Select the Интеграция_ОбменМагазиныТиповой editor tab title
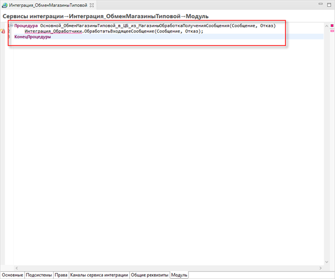335x279 pixels. tap(48, 5)
